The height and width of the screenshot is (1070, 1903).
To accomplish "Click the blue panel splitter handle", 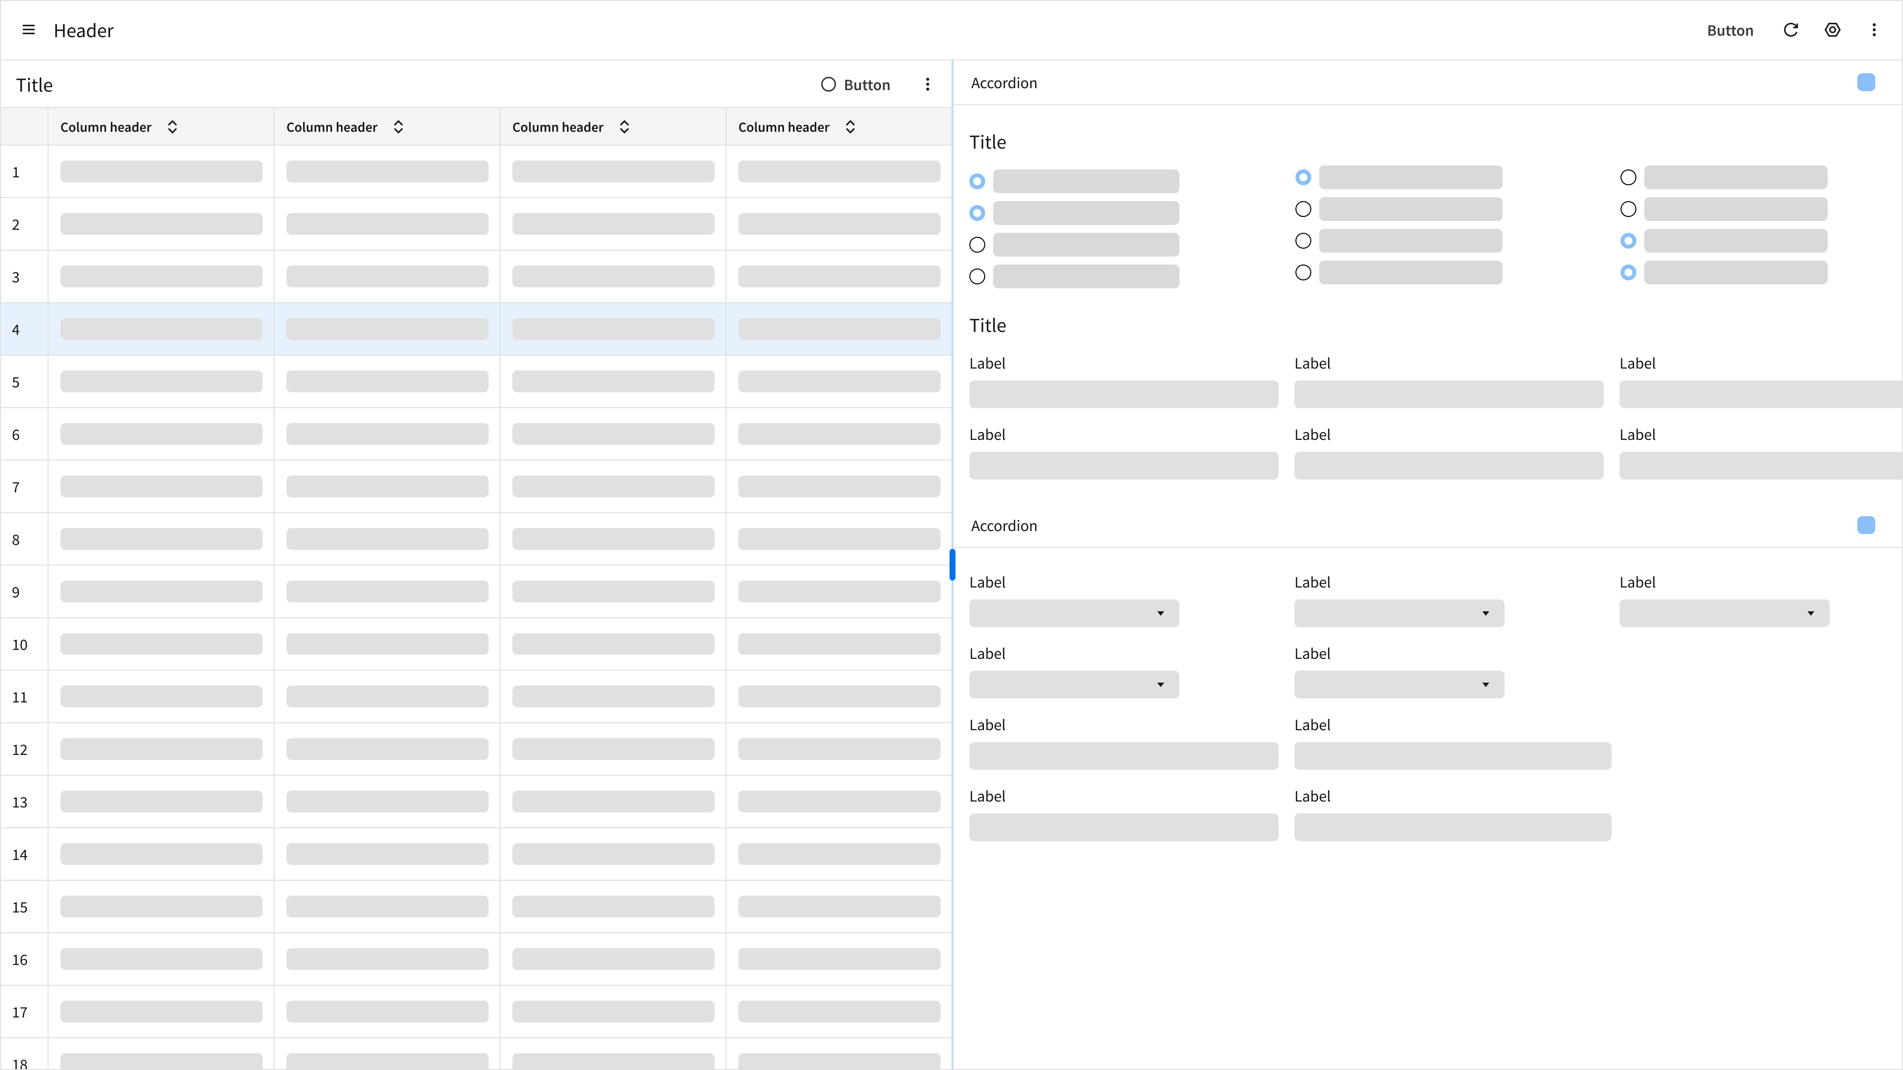I will [x=952, y=565].
